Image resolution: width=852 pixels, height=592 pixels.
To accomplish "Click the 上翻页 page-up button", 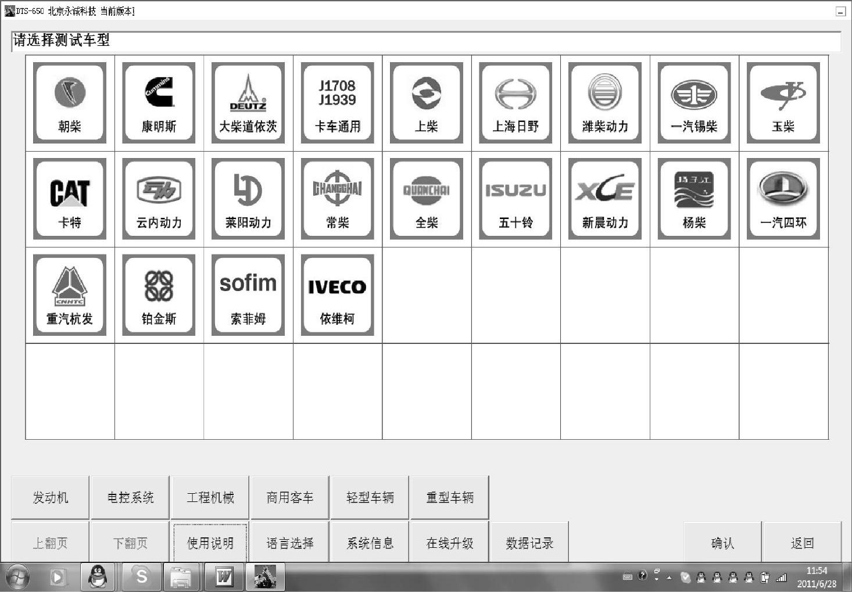I will [51, 543].
